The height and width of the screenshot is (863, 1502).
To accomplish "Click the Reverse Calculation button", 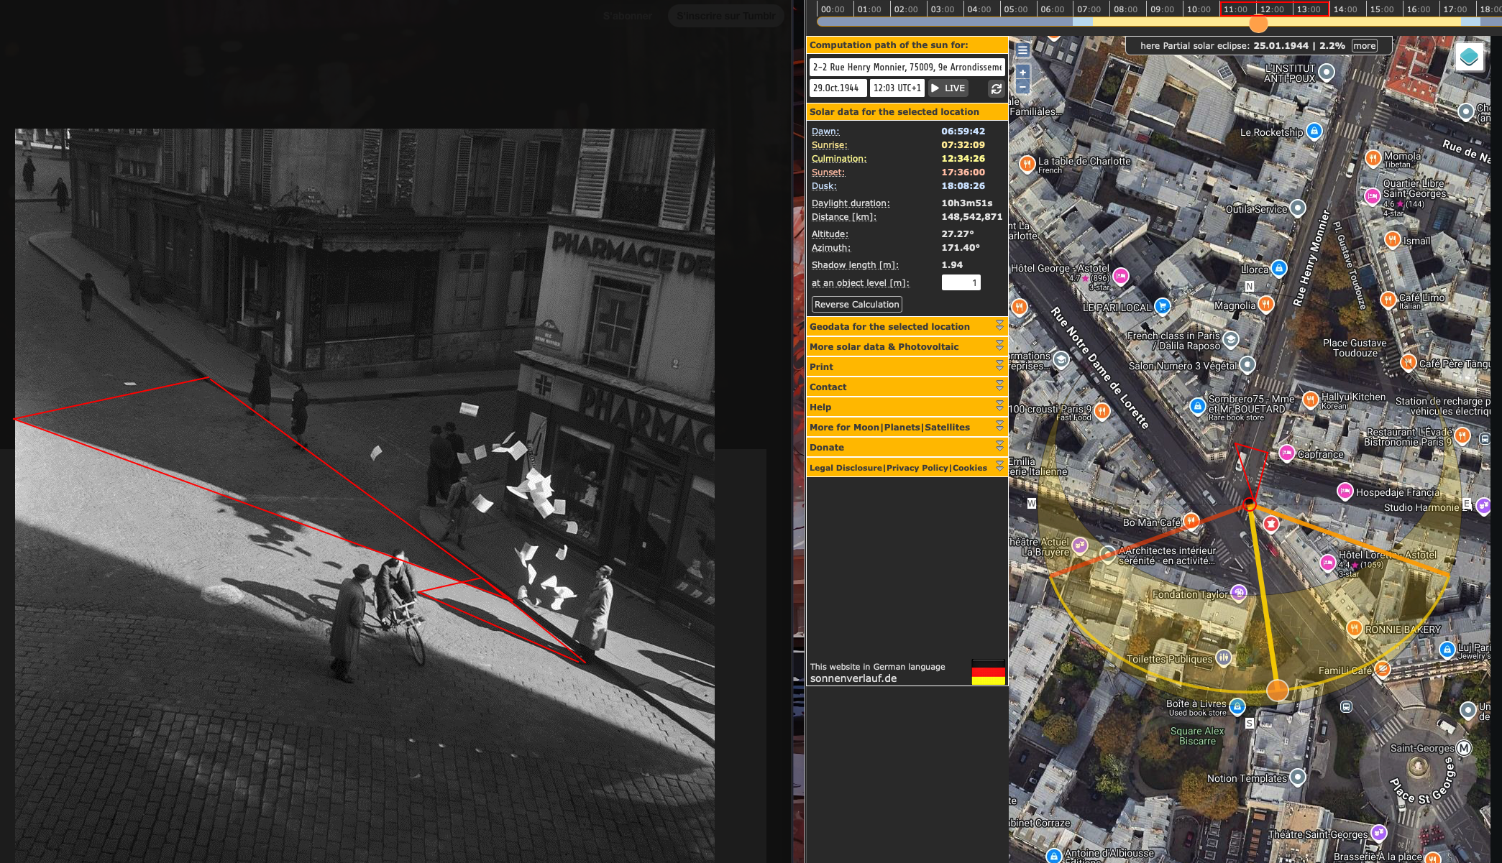I will [x=856, y=305].
